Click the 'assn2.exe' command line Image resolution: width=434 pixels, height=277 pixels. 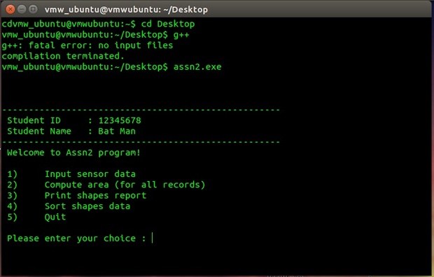pos(111,67)
